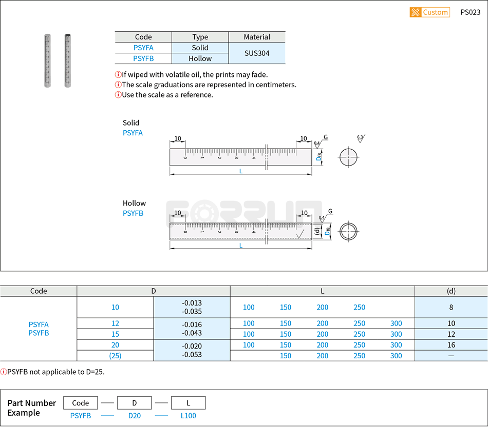Select the PSYFB code link in the top table
Viewport: 488px width, 428px height.
[x=144, y=58]
